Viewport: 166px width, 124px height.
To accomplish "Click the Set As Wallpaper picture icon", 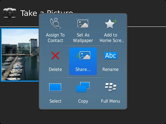I will [83, 24].
